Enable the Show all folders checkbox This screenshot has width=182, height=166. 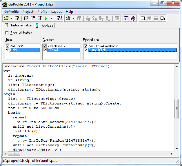pos(7,33)
